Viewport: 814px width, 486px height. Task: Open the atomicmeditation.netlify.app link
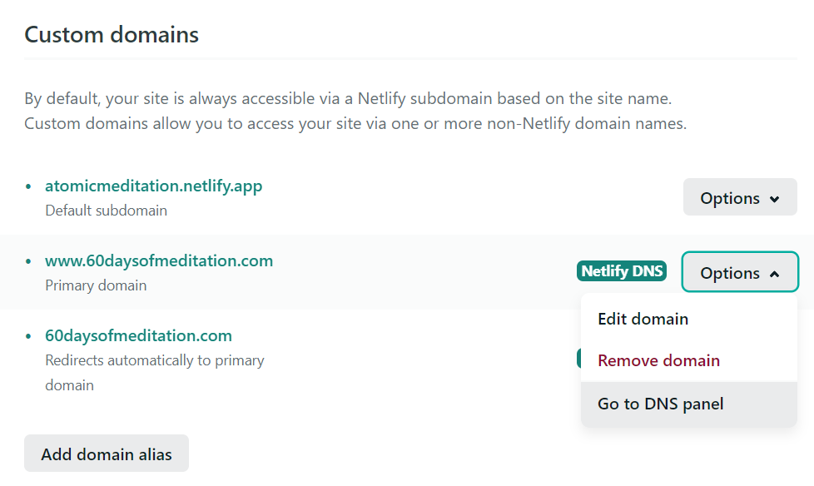(154, 186)
